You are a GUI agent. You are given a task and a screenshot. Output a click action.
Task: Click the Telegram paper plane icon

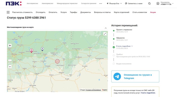pos(117,76)
